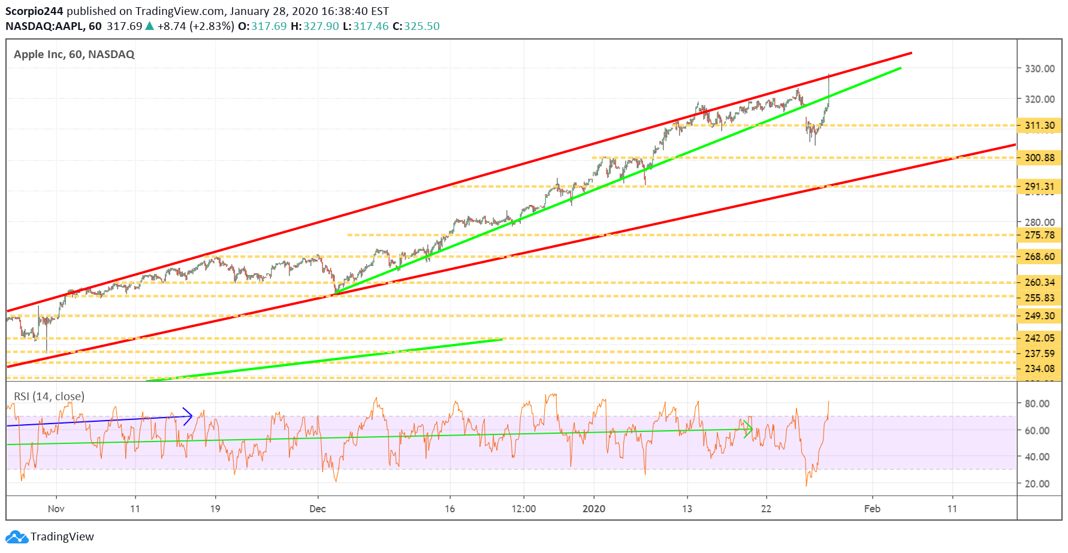The image size is (1068, 553).
Task: Click the +8.74 (+2.83%) change value
Action: coord(195,26)
